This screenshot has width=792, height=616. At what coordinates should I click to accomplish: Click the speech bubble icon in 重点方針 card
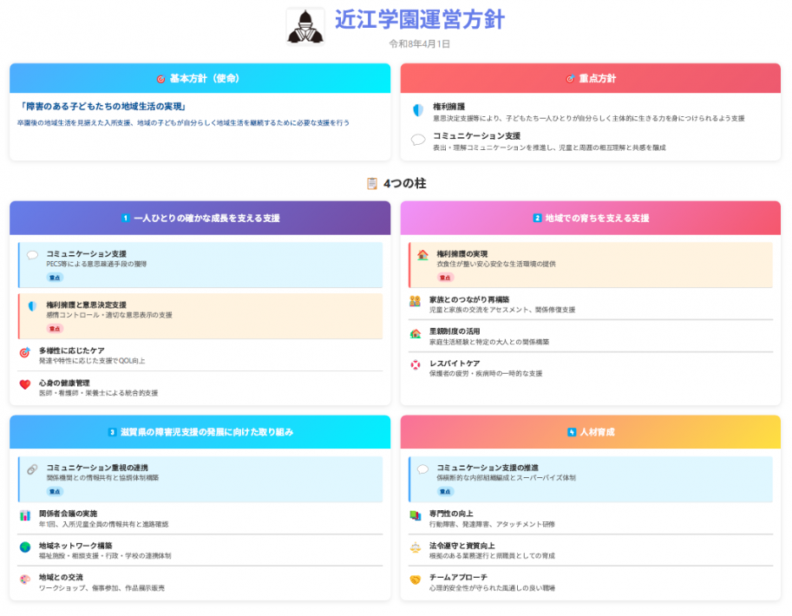click(418, 140)
